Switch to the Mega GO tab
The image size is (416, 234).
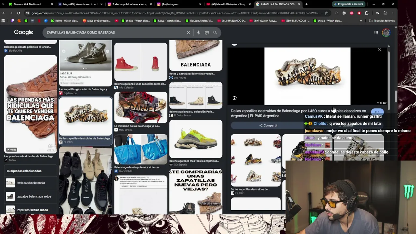[x=80, y=4]
